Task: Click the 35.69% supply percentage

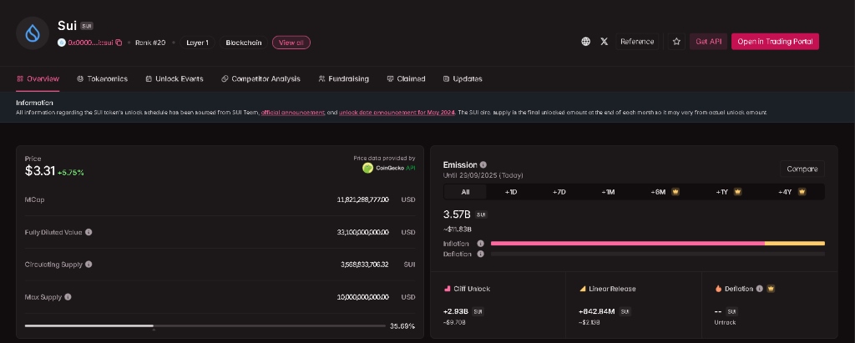Action: click(x=402, y=326)
